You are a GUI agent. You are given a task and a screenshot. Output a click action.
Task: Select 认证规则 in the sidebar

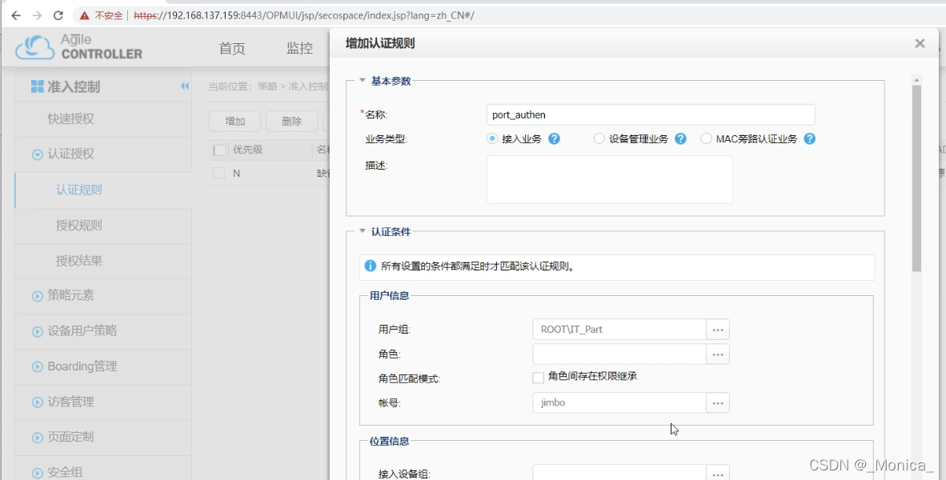[x=79, y=190]
